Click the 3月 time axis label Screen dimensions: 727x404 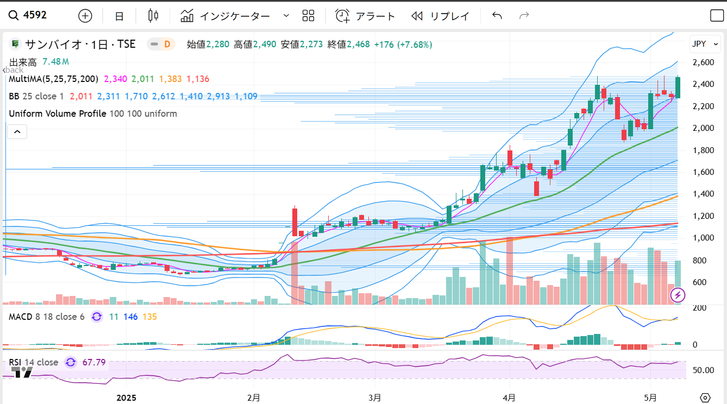point(375,397)
